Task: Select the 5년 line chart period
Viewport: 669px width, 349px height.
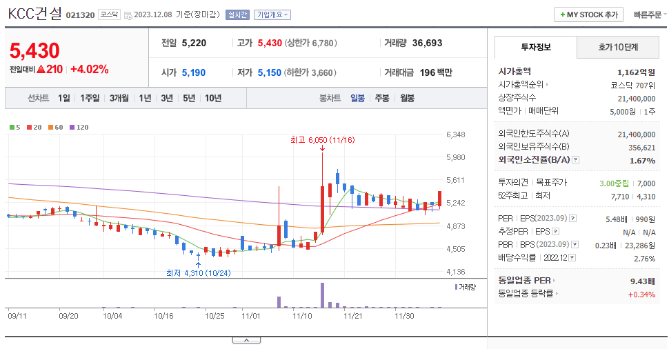Action: click(x=189, y=98)
